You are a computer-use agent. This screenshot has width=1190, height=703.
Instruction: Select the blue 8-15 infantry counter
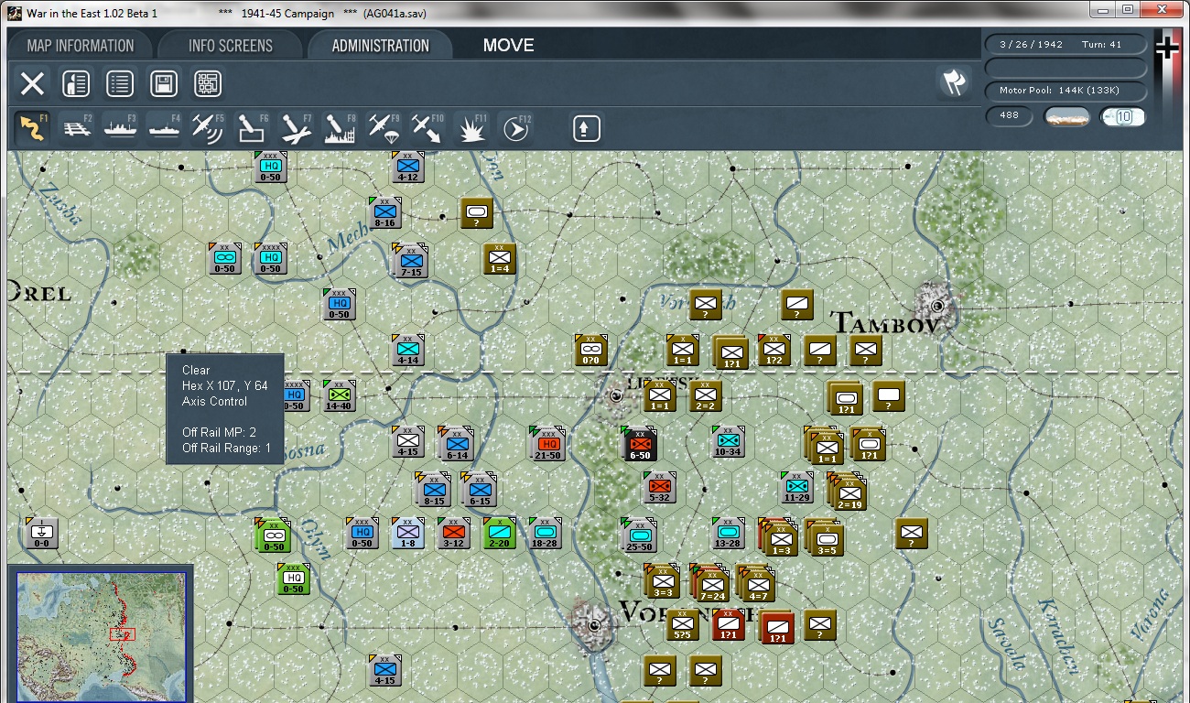coord(433,490)
